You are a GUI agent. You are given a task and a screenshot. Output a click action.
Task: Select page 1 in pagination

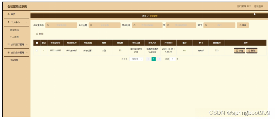154,59
